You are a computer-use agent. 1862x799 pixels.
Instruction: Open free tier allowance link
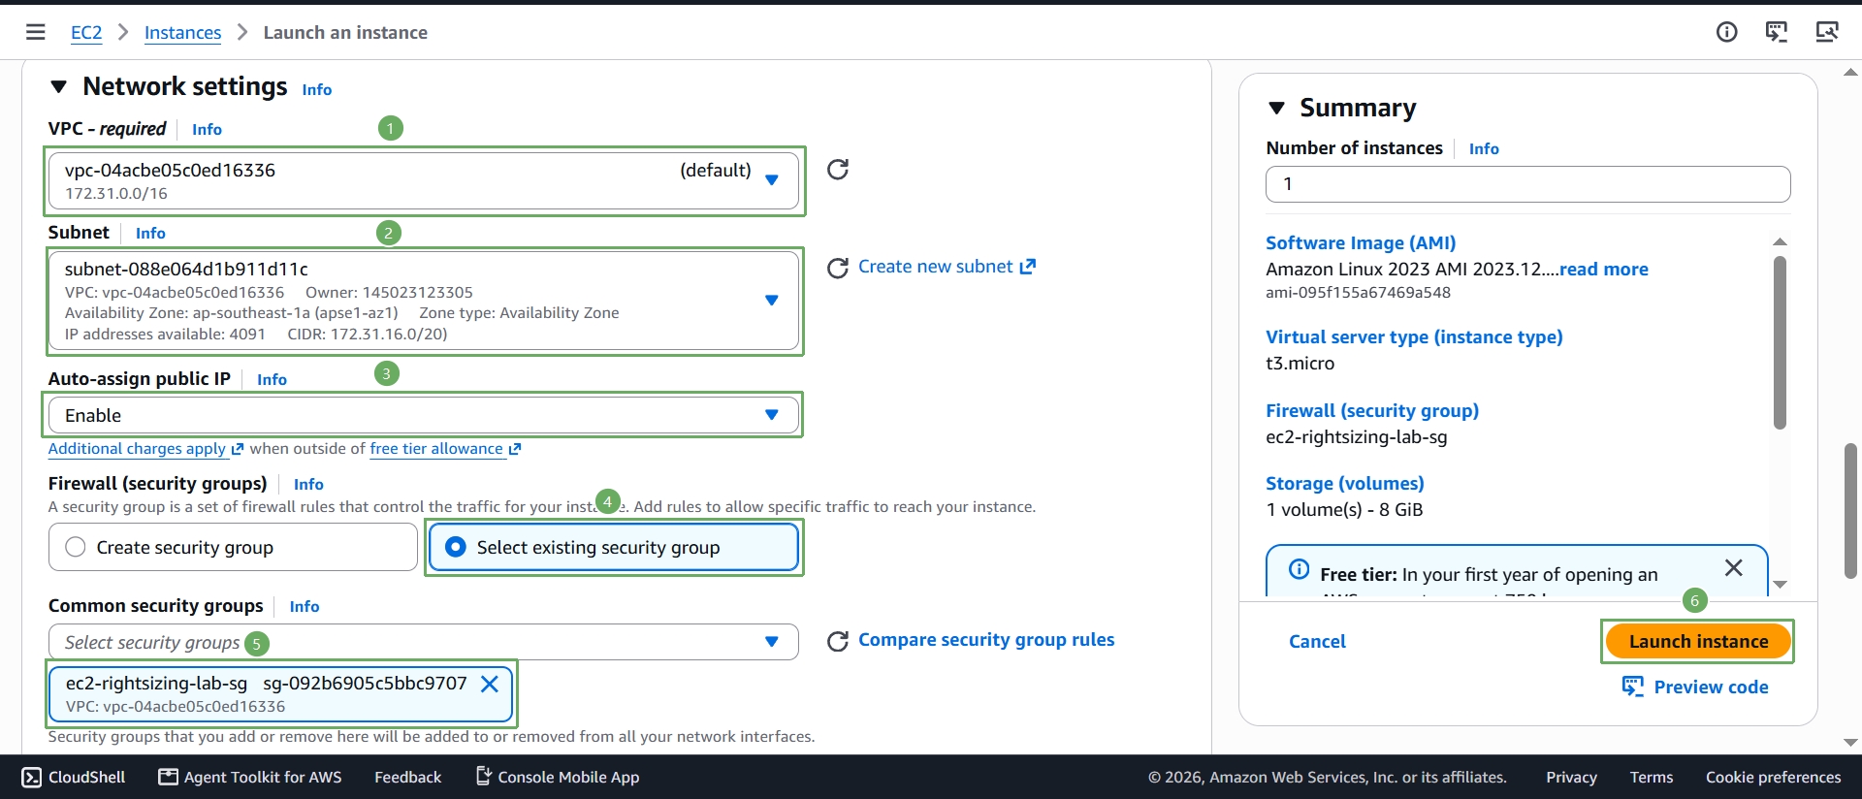(445, 449)
